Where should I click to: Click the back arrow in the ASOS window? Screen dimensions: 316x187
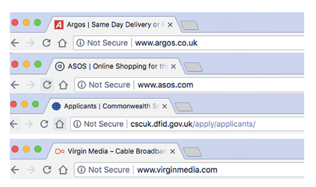tap(15, 85)
